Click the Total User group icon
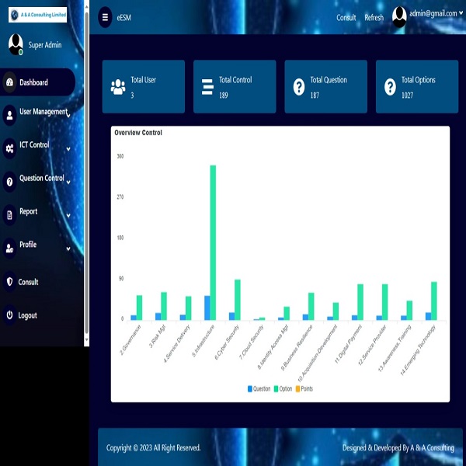The height and width of the screenshot is (466, 466). pyautogui.click(x=118, y=87)
